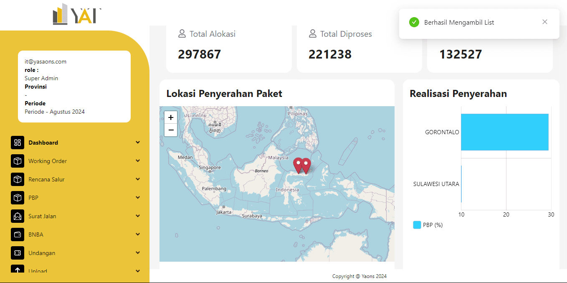Expand the Working Order chevron
The width and height of the screenshot is (567, 283).
click(x=138, y=161)
